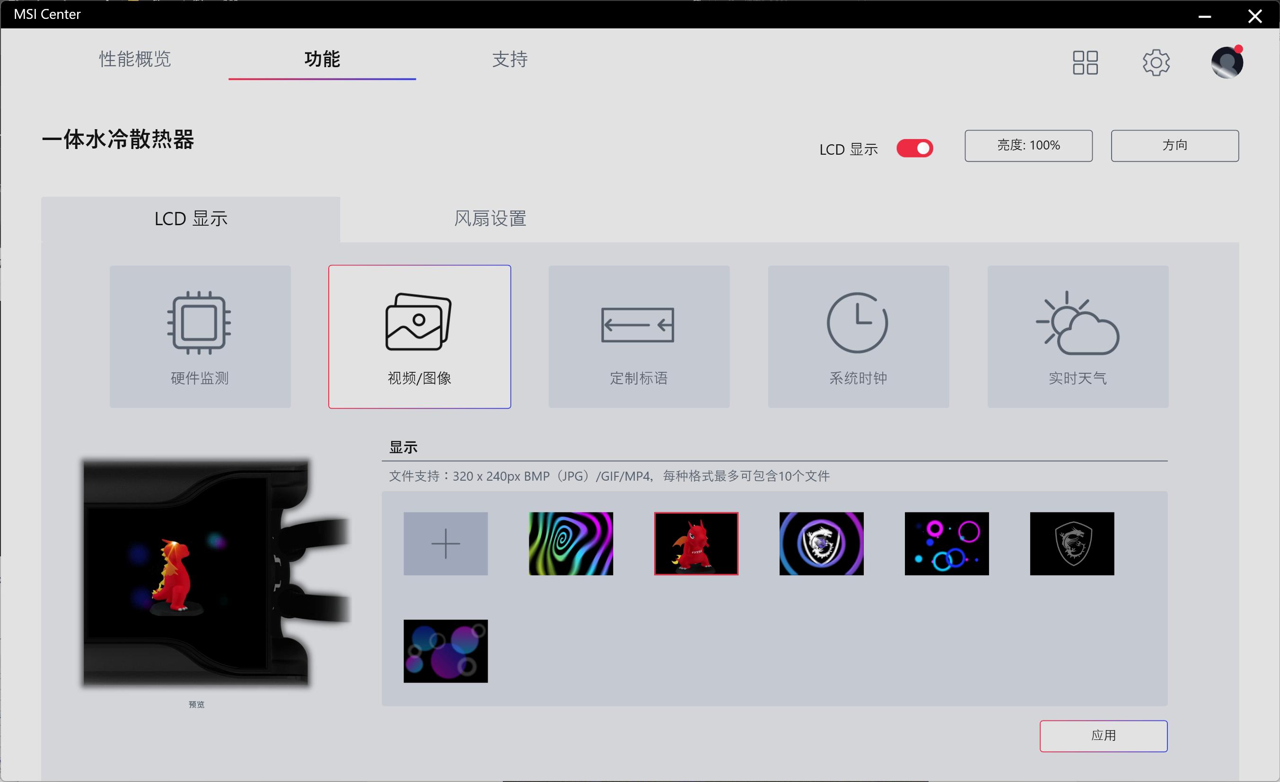Adjust brightness via 亮度: 100% control
This screenshot has height=782, width=1280.
point(1028,146)
